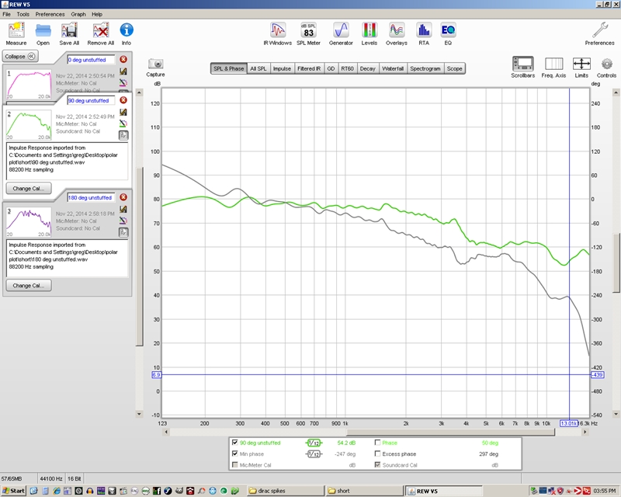Switch to the GD tab

click(x=331, y=68)
